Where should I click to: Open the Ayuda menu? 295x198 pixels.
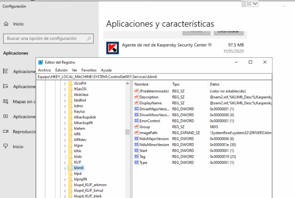(x=106, y=70)
